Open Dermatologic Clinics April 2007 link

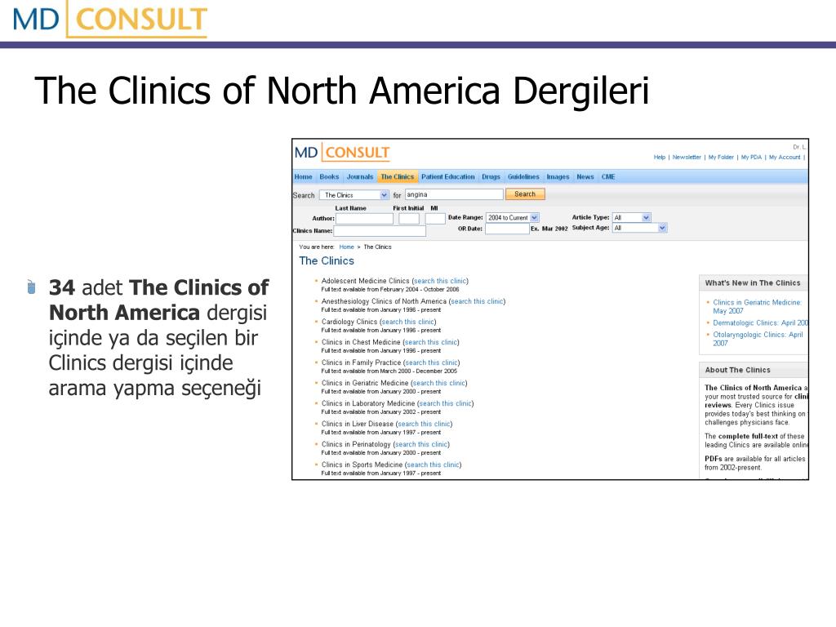point(761,323)
